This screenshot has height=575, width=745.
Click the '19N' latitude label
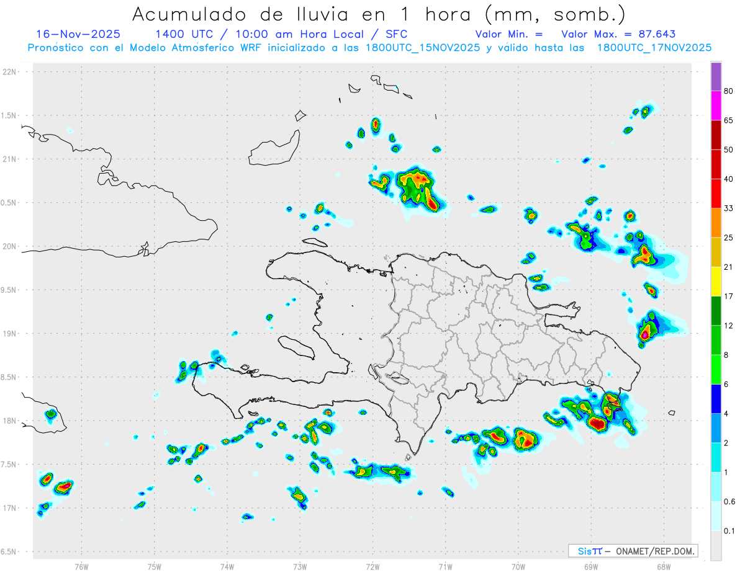point(11,334)
